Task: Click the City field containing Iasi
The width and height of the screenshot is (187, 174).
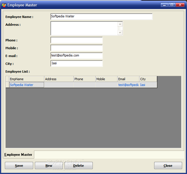Action: coord(77,63)
